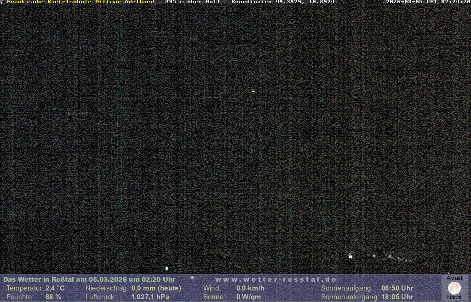Click the Koordinaten 49.3929, 10.8924 text
Screen dimensions: 471x302
[x=283, y=2]
